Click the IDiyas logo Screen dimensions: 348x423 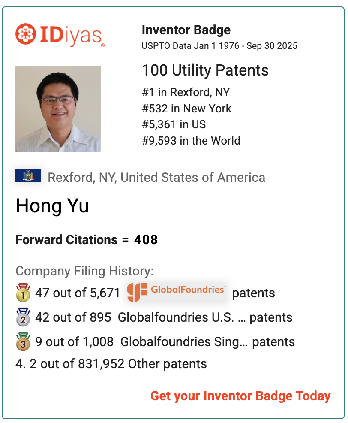pyautogui.click(x=60, y=35)
